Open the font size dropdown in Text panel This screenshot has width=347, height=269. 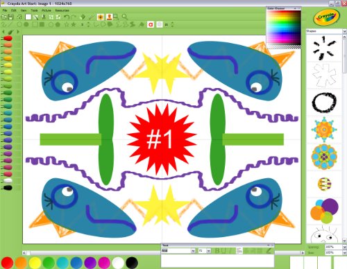click(x=208, y=251)
